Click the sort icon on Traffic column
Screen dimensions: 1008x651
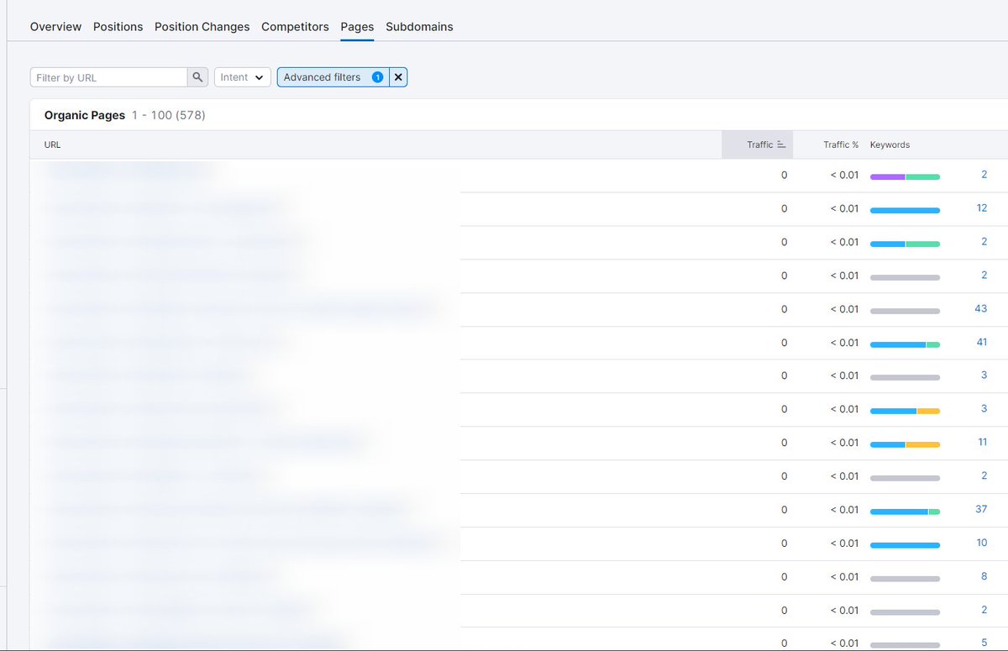[780, 144]
